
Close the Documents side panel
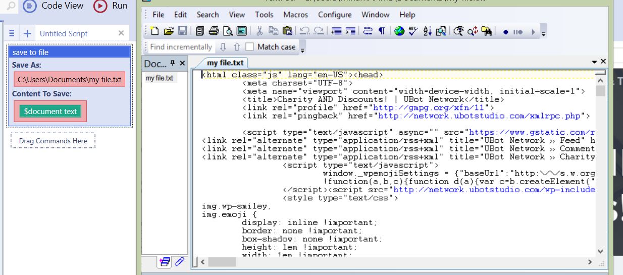(182, 63)
